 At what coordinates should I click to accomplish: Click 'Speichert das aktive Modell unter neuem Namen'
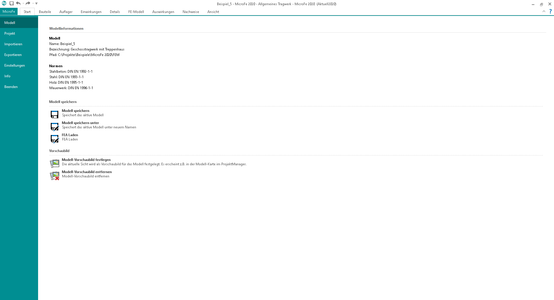coord(99,127)
